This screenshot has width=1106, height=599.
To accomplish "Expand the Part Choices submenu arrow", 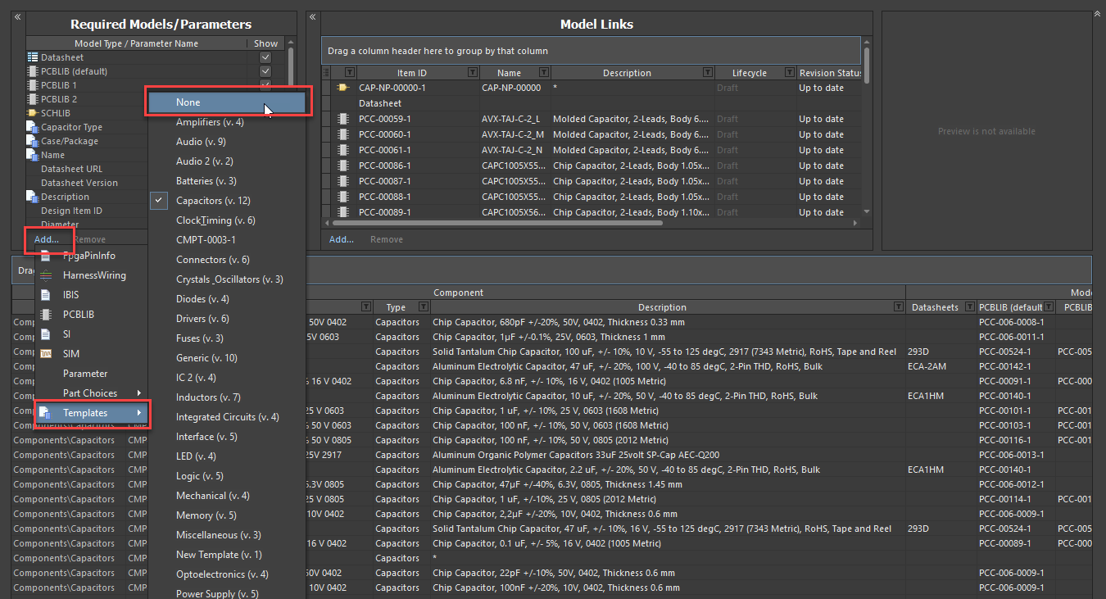I will [x=139, y=393].
